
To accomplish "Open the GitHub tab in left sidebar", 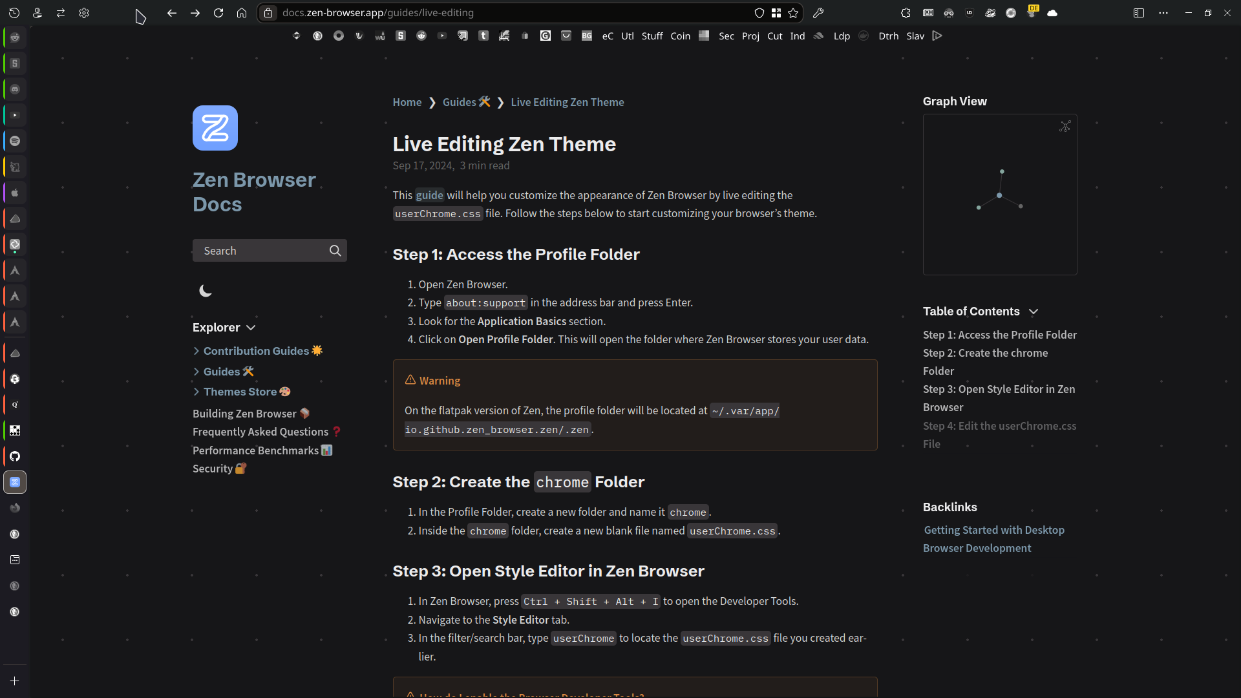I will pos(15,456).
